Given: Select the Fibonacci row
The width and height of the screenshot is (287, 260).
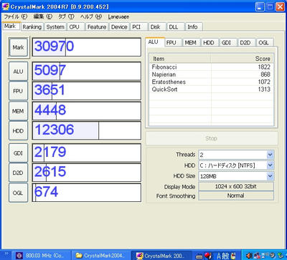Looking at the screenshot, I should (x=211, y=67).
